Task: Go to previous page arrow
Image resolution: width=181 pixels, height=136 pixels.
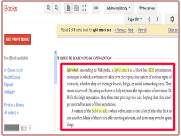Action: pos(149,19)
